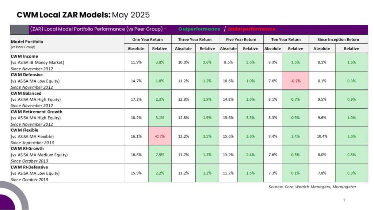Click the CWM RI-Growth row label
374x210 pixels.
point(27,148)
